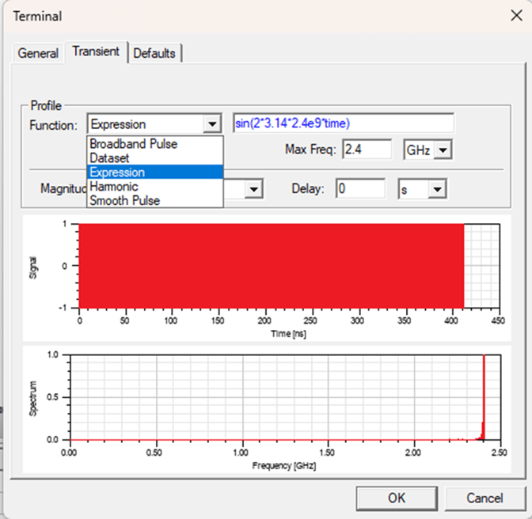Collapse the Function dropdown arrow
Viewport: 532px width, 519px height.
pyautogui.click(x=211, y=124)
